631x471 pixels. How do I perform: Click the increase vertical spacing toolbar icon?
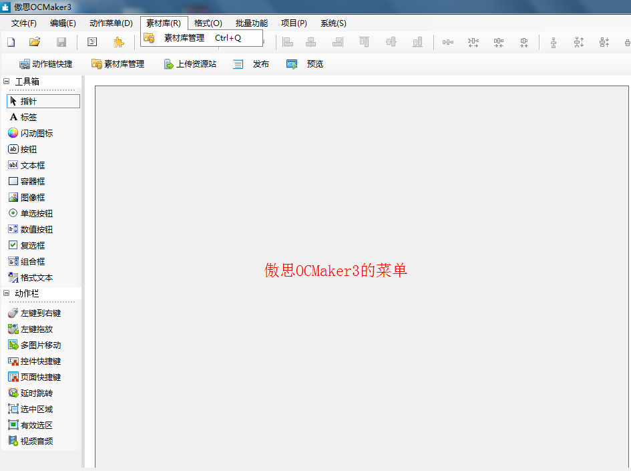coord(579,42)
